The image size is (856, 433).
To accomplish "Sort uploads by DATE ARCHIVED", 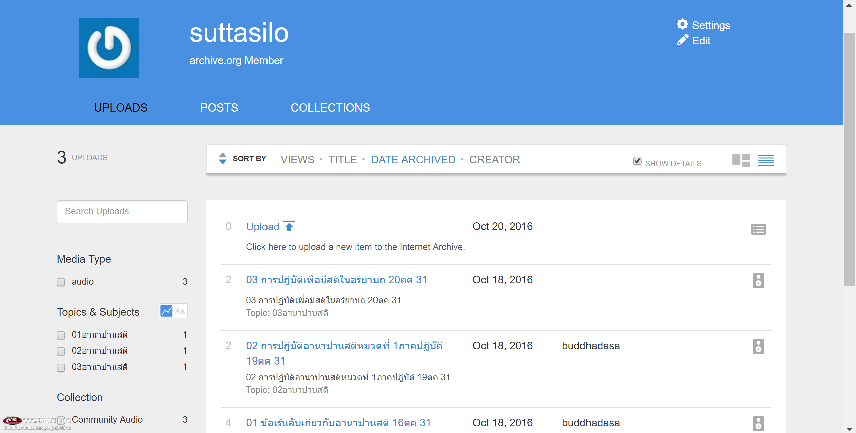I will [413, 160].
